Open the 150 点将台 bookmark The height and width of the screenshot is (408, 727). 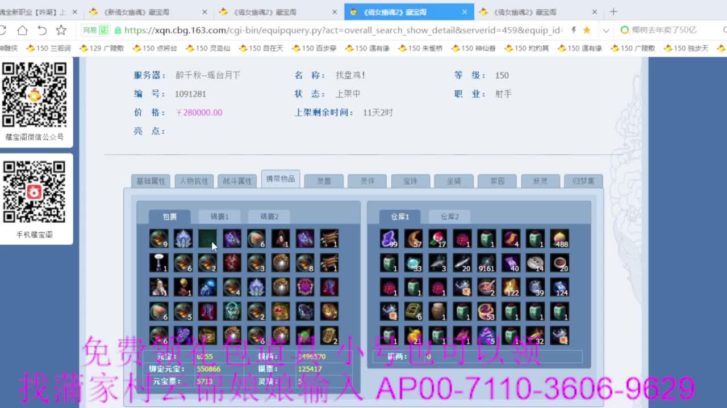tap(155, 48)
